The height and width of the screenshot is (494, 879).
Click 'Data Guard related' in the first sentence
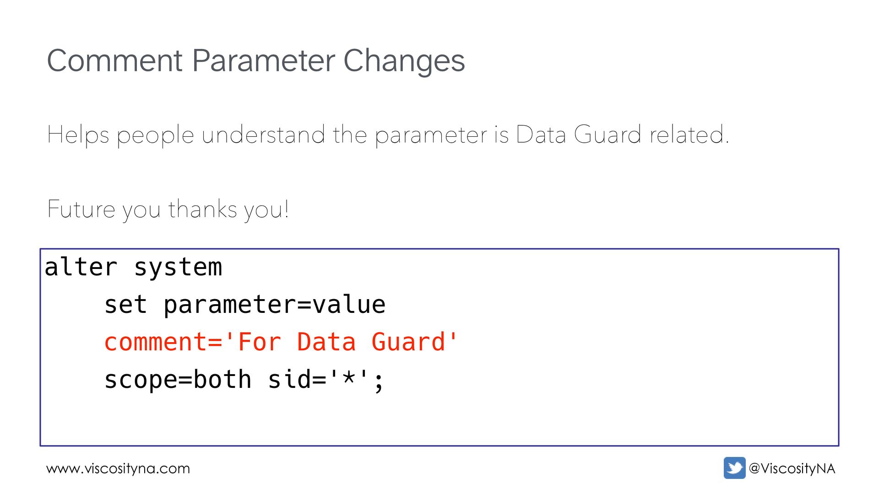pyautogui.click(x=622, y=135)
